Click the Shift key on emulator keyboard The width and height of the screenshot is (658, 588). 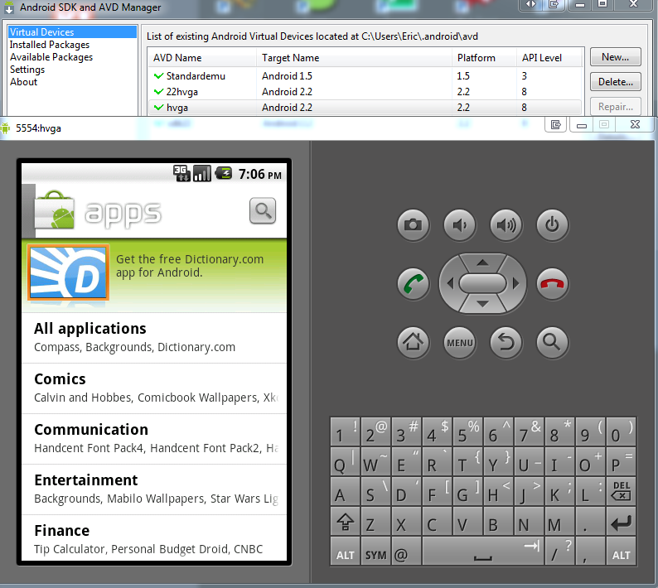tap(345, 521)
